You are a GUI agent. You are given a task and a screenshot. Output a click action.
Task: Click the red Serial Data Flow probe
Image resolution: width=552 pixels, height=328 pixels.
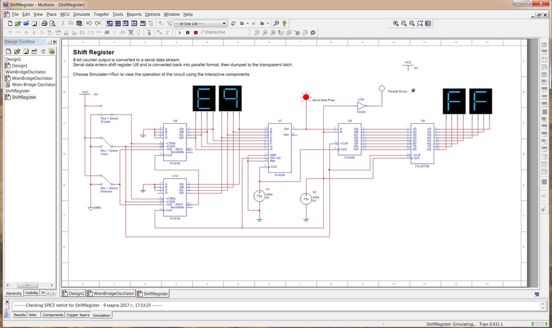[305, 97]
